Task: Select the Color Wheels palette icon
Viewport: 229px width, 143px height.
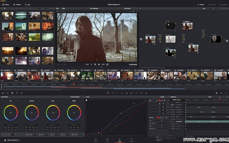Action: (12, 93)
